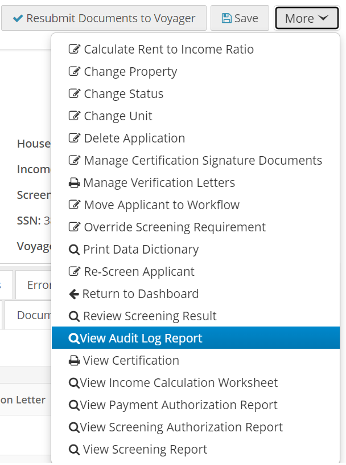The image size is (346, 465).
Task: Click the Save button
Action: 240,18
